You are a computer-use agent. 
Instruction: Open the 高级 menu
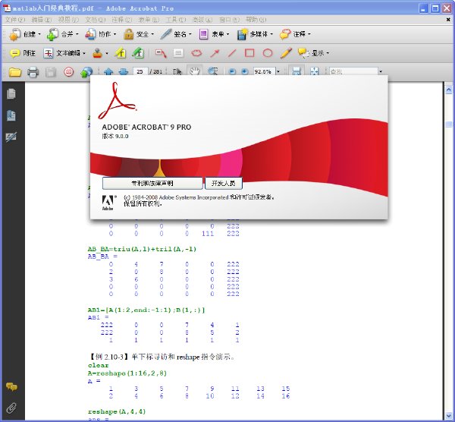[x=202, y=20]
